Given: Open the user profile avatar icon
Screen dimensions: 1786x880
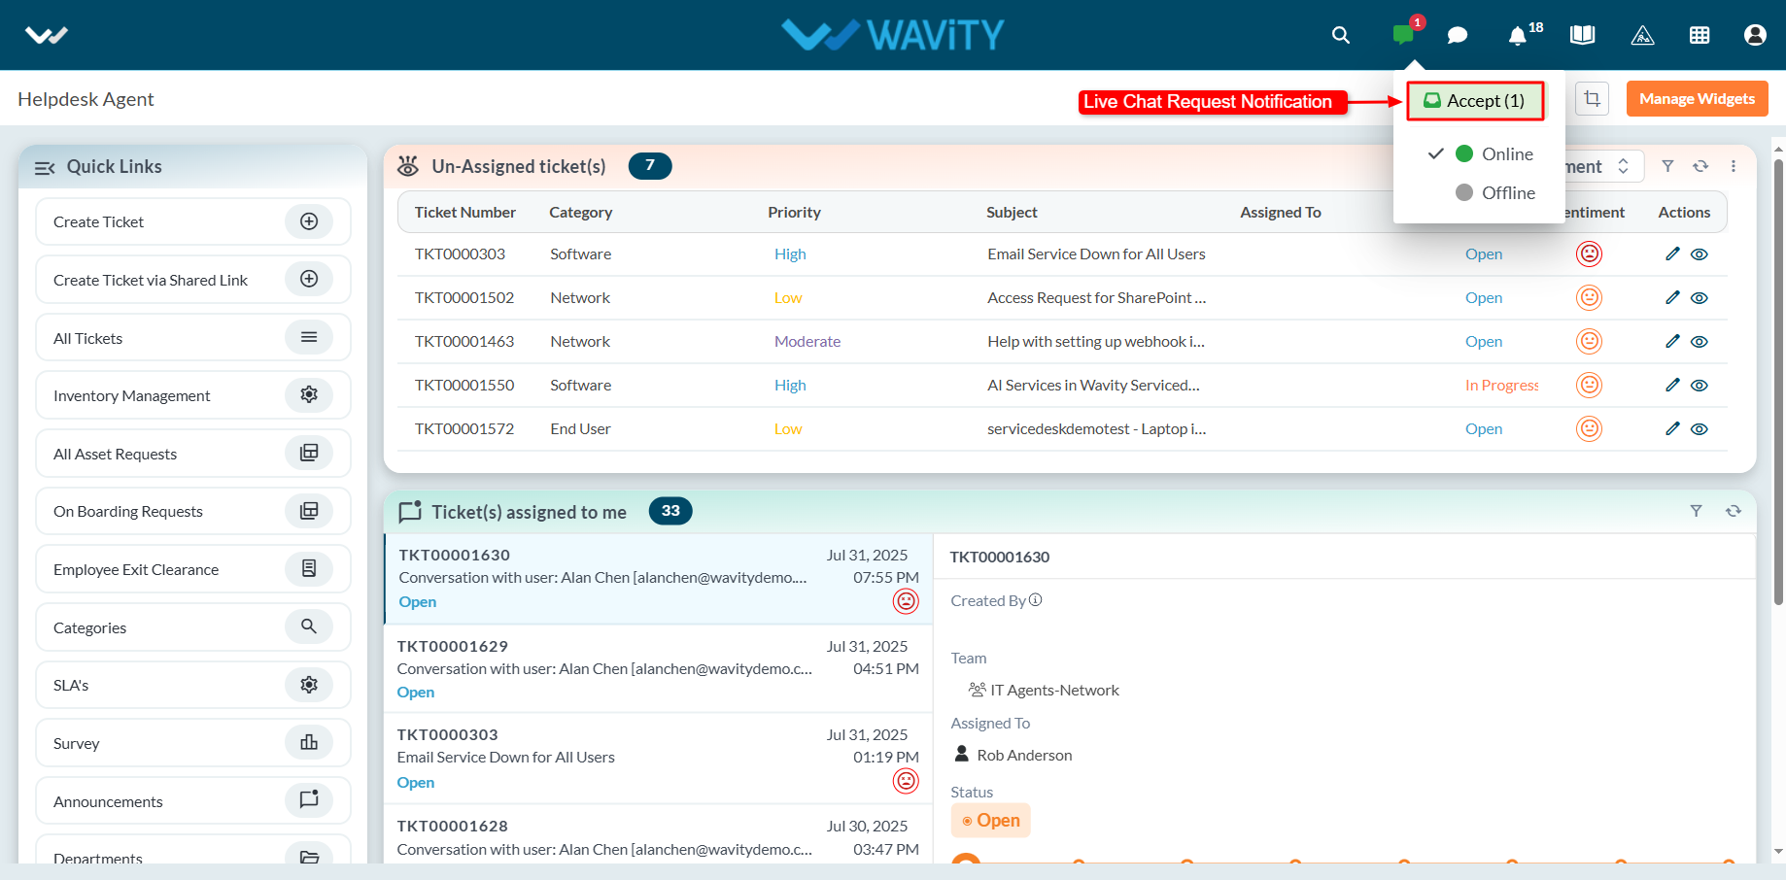Looking at the screenshot, I should pyautogui.click(x=1755, y=35).
